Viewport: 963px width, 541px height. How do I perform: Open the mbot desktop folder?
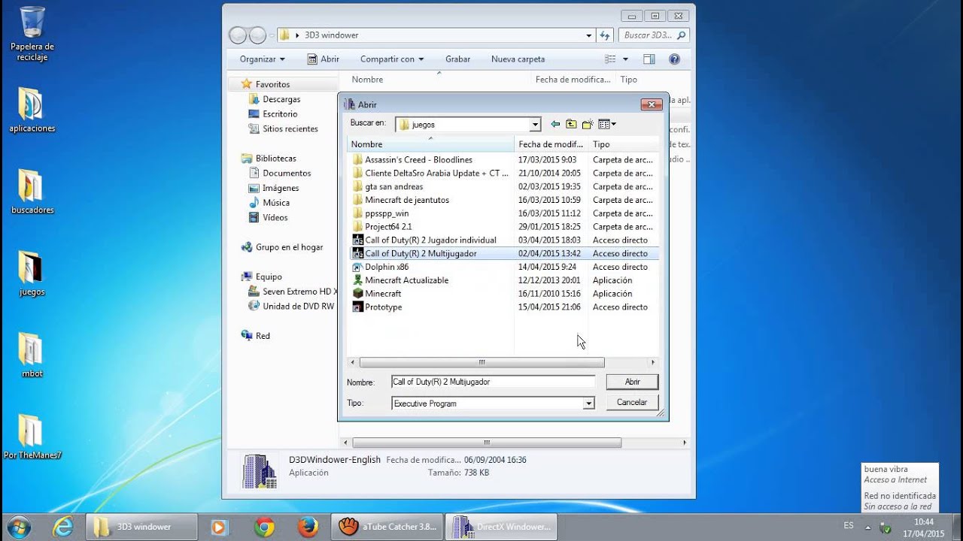click(32, 355)
